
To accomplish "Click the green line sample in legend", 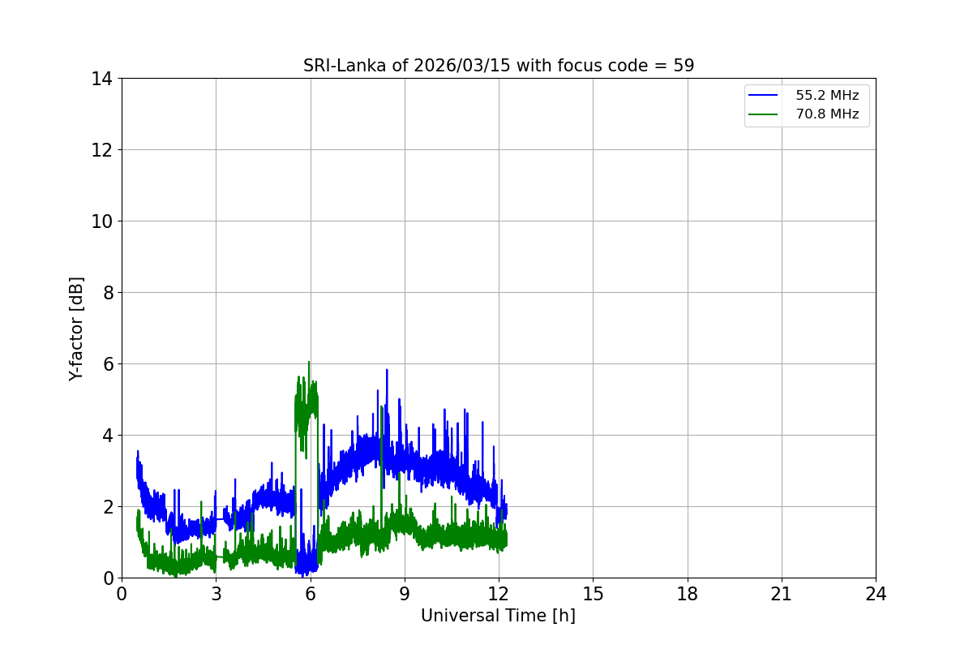I will [x=765, y=114].
